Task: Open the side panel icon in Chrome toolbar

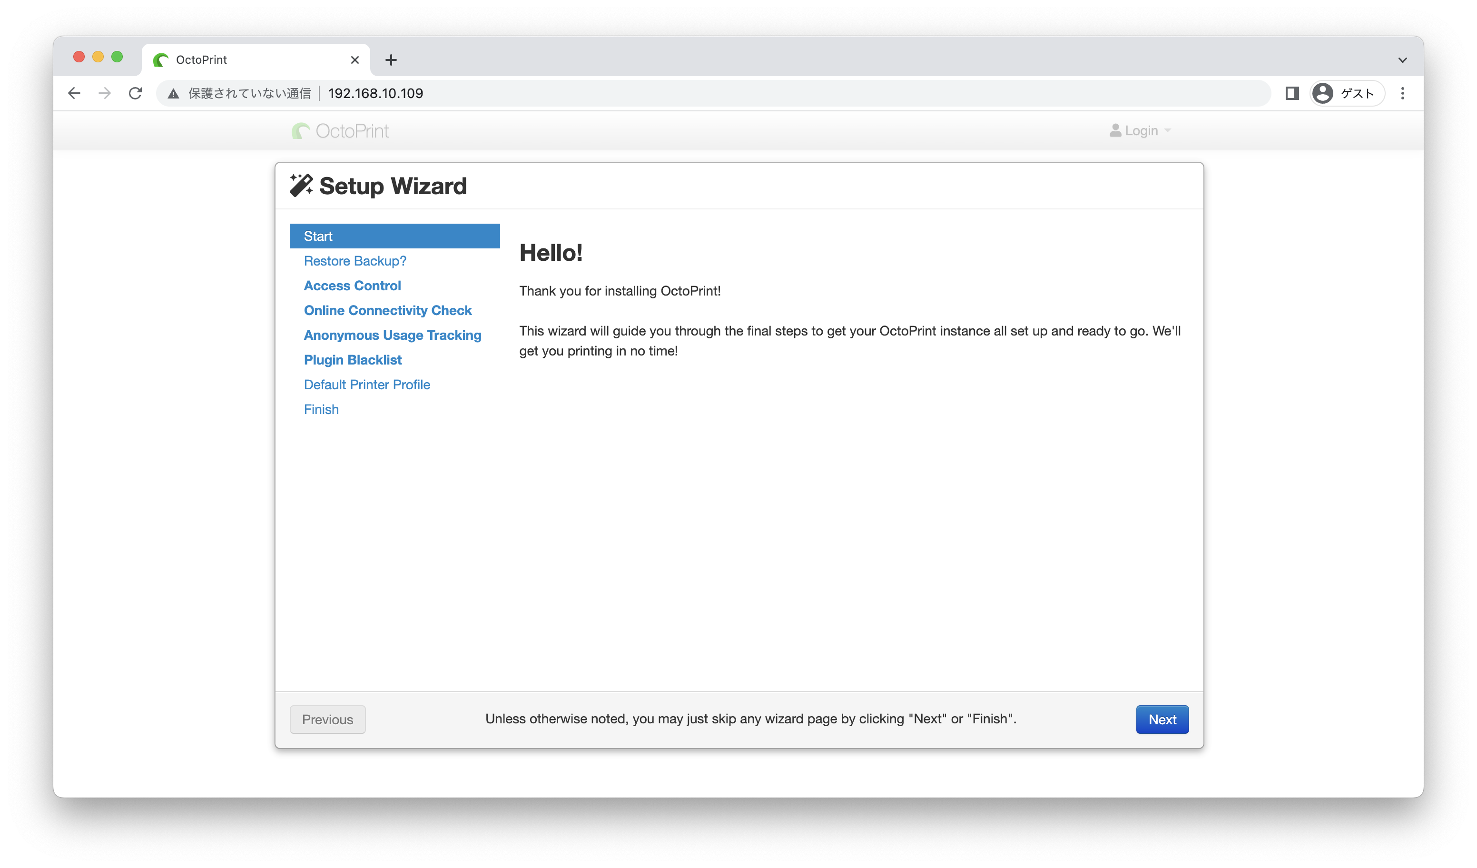Action: tap(1292, 93)
